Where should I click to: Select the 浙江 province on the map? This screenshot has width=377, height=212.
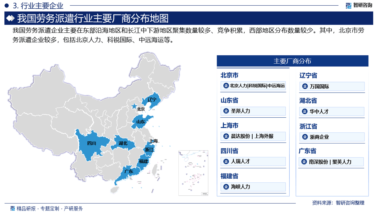tap(150, 149)
